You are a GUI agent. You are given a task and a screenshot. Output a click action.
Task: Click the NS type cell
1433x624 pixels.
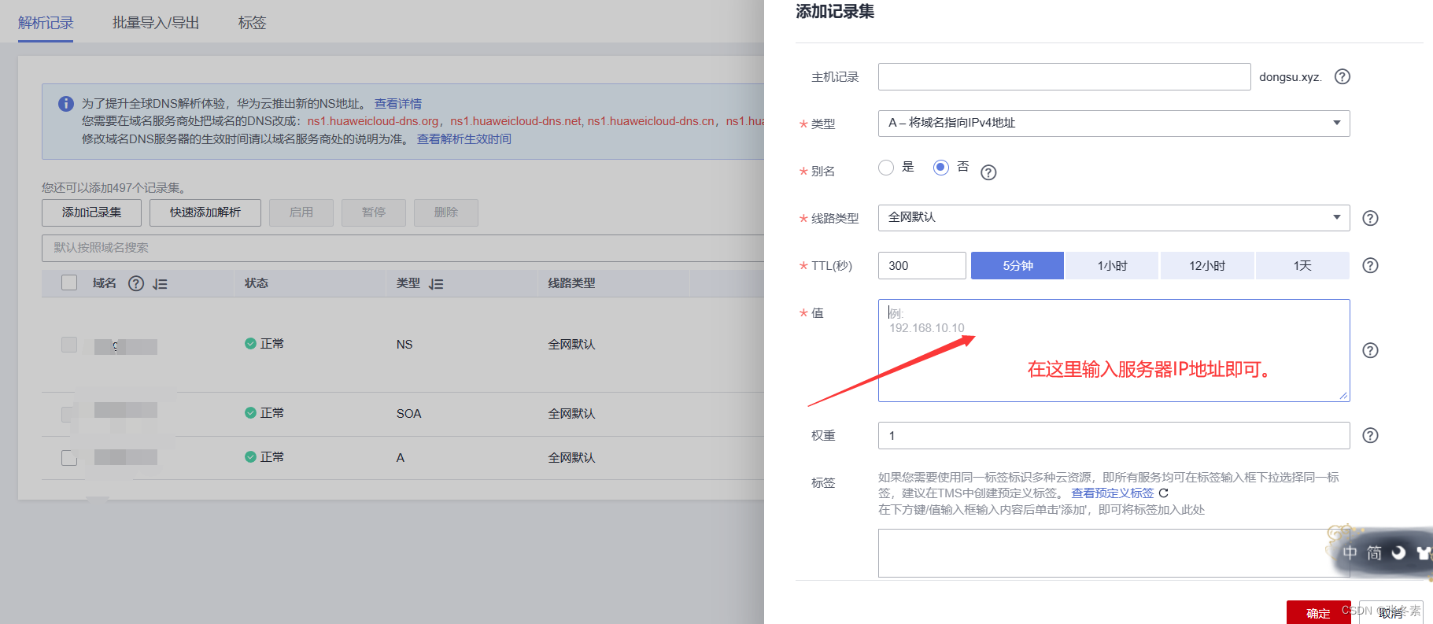pos(404,345)
